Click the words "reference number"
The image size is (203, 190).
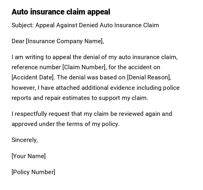[36, 67]
